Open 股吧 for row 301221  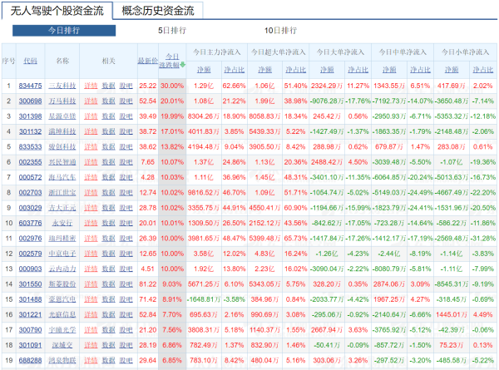tap(126, 314)
